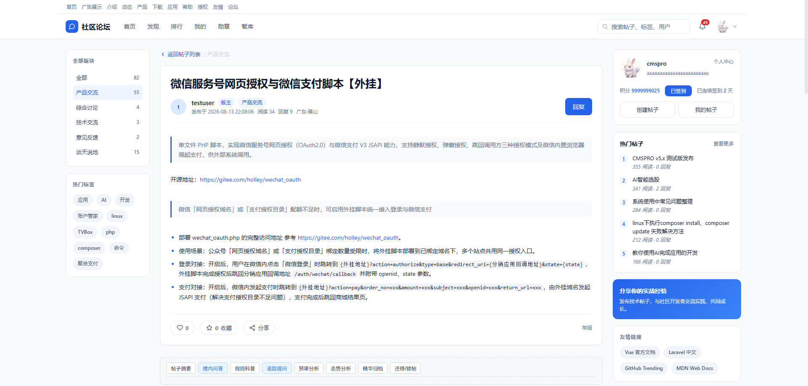Click the back arrow 返回帖子列表

181,54
